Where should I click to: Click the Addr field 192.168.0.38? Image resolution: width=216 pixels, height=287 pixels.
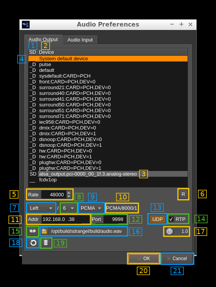pyautogui.click(x=66, y=219)
